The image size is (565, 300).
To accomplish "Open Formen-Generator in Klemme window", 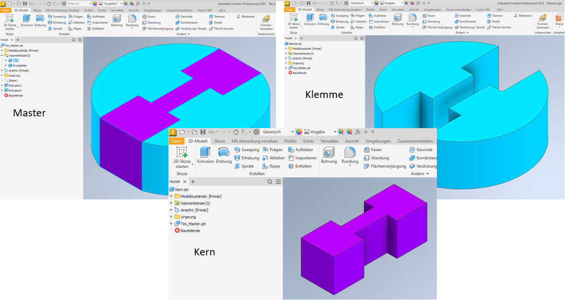I will [542, 22].
